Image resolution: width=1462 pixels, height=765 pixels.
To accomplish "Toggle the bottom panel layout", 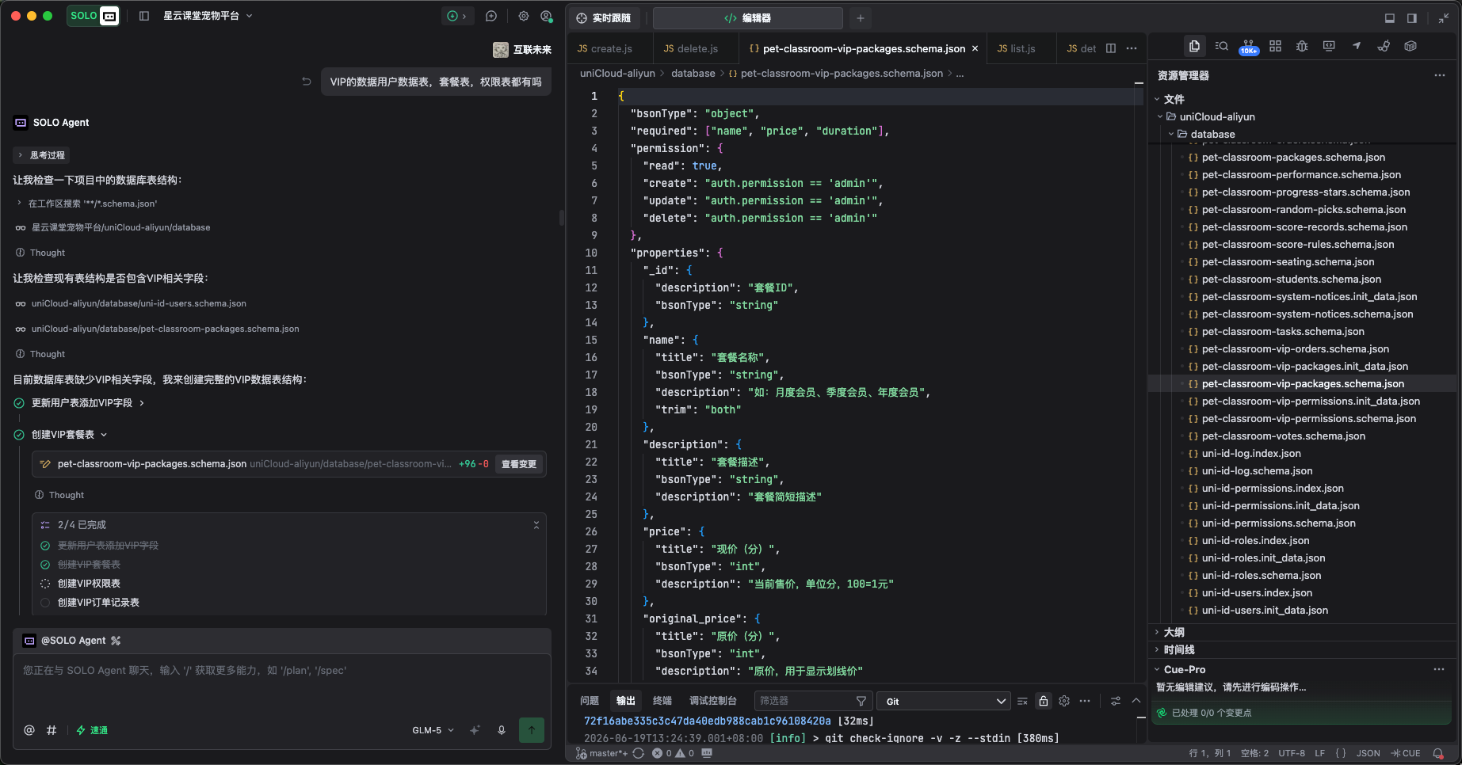I will click(1390, 18).
